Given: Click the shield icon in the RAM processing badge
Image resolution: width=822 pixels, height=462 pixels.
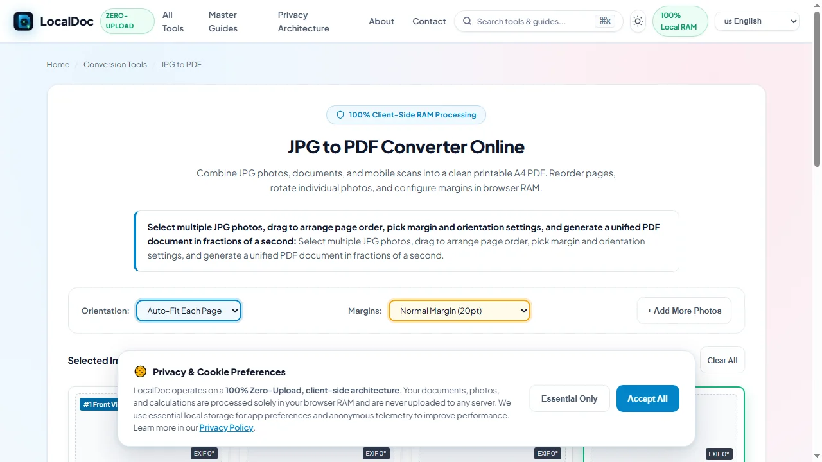Looking at the screenshot, I should click(x=340, y=115).
